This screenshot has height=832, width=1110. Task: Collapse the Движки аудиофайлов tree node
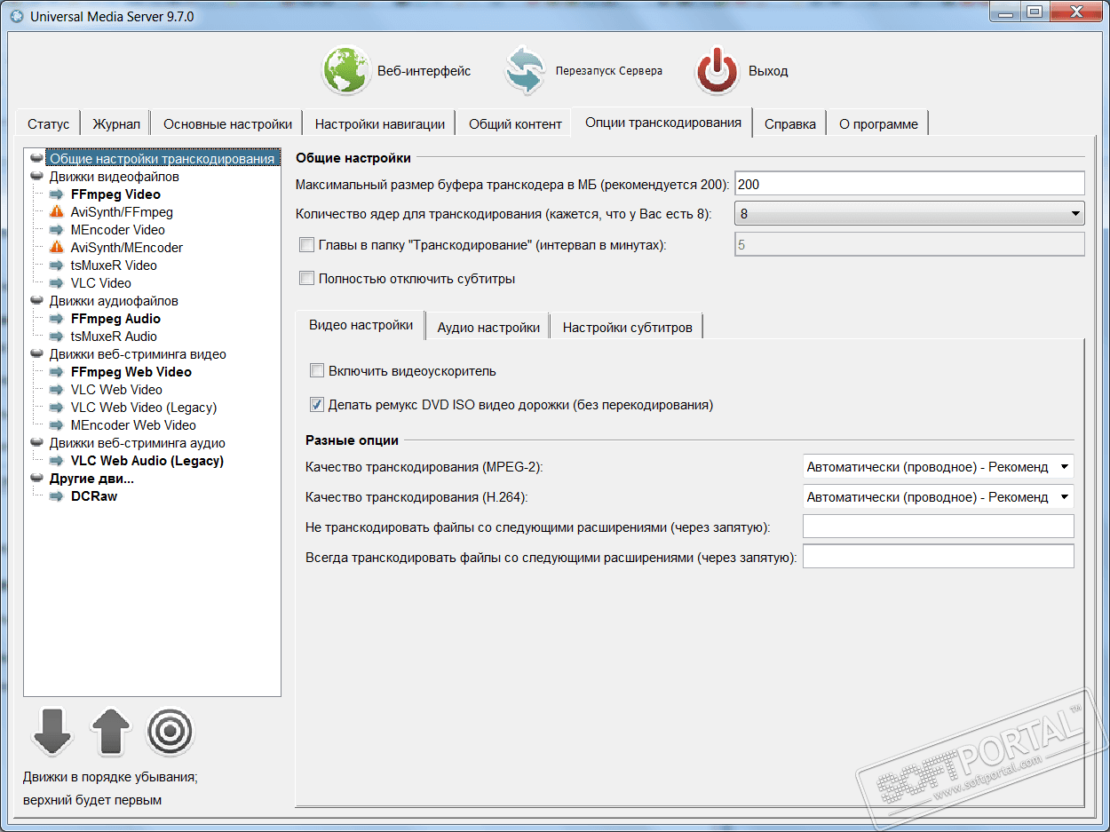coord(36,301)
